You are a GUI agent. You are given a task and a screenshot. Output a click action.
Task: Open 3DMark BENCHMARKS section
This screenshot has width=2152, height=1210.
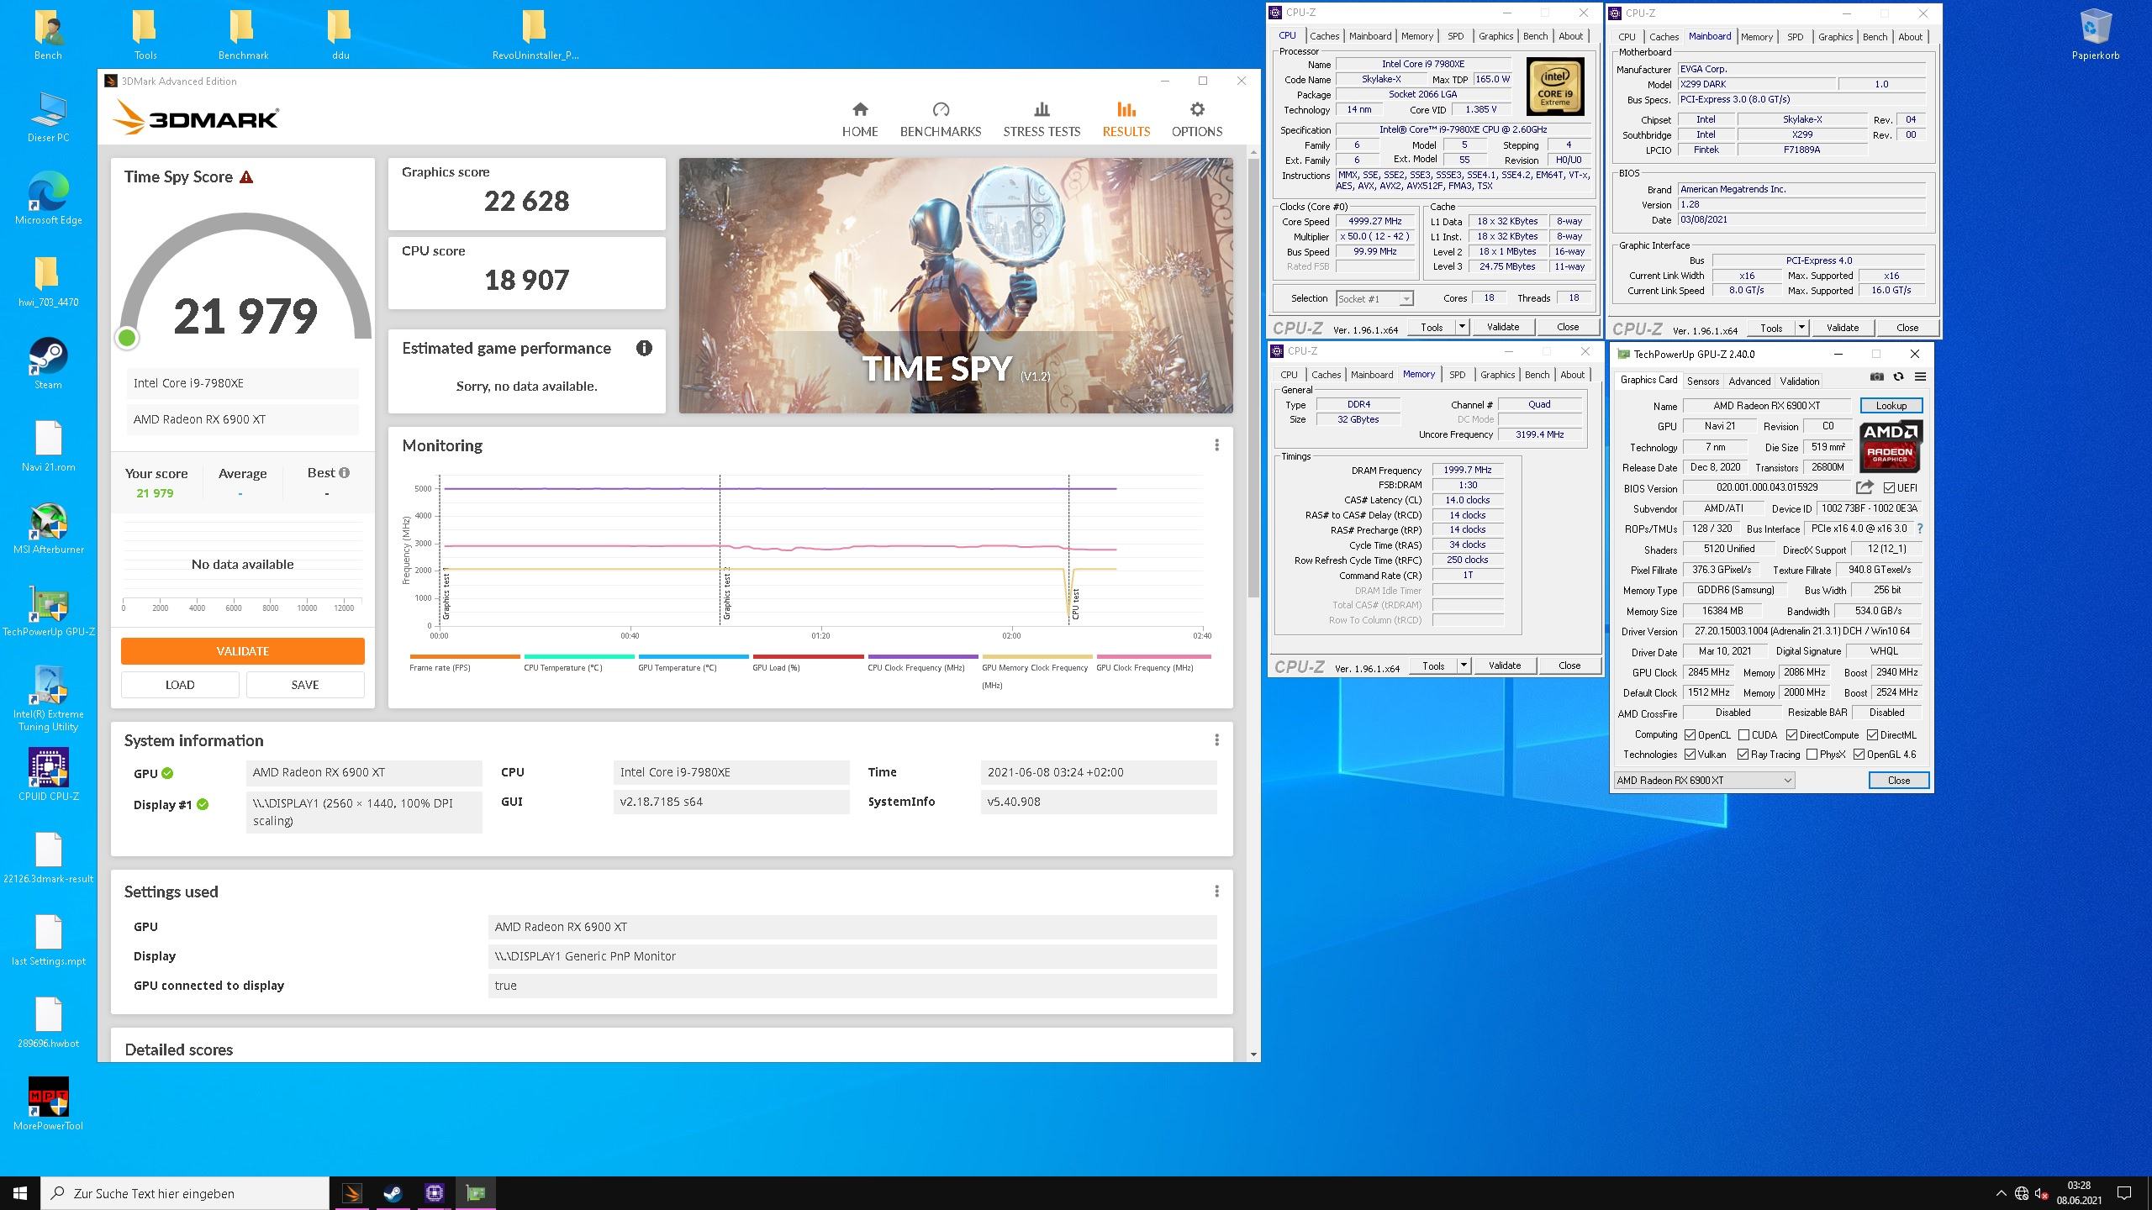click(941, 120)
